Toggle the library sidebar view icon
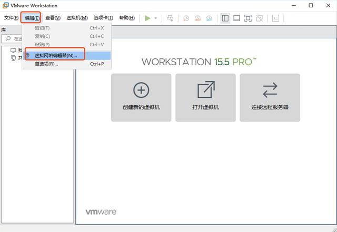 click(225, 18)
